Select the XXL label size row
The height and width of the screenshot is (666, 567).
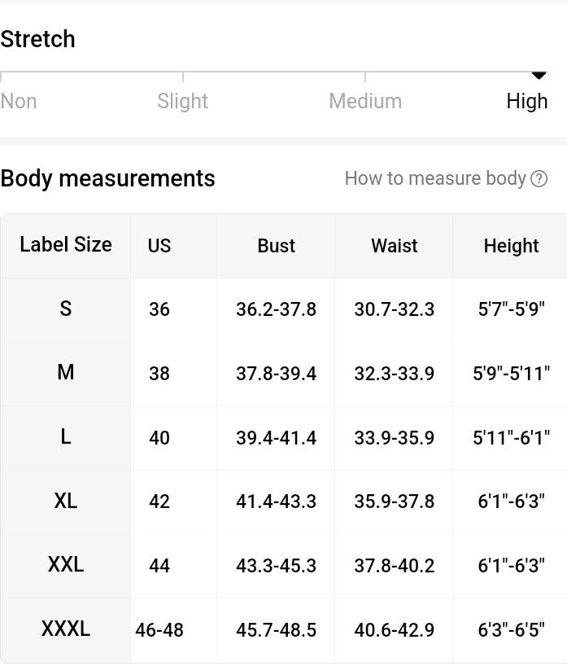66,564
